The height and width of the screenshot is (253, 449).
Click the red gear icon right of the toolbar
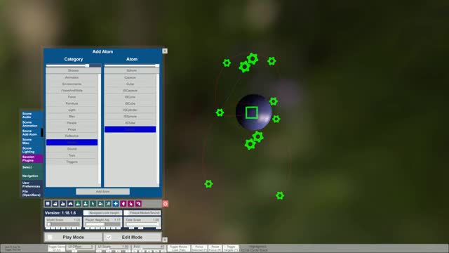[166, 204]
